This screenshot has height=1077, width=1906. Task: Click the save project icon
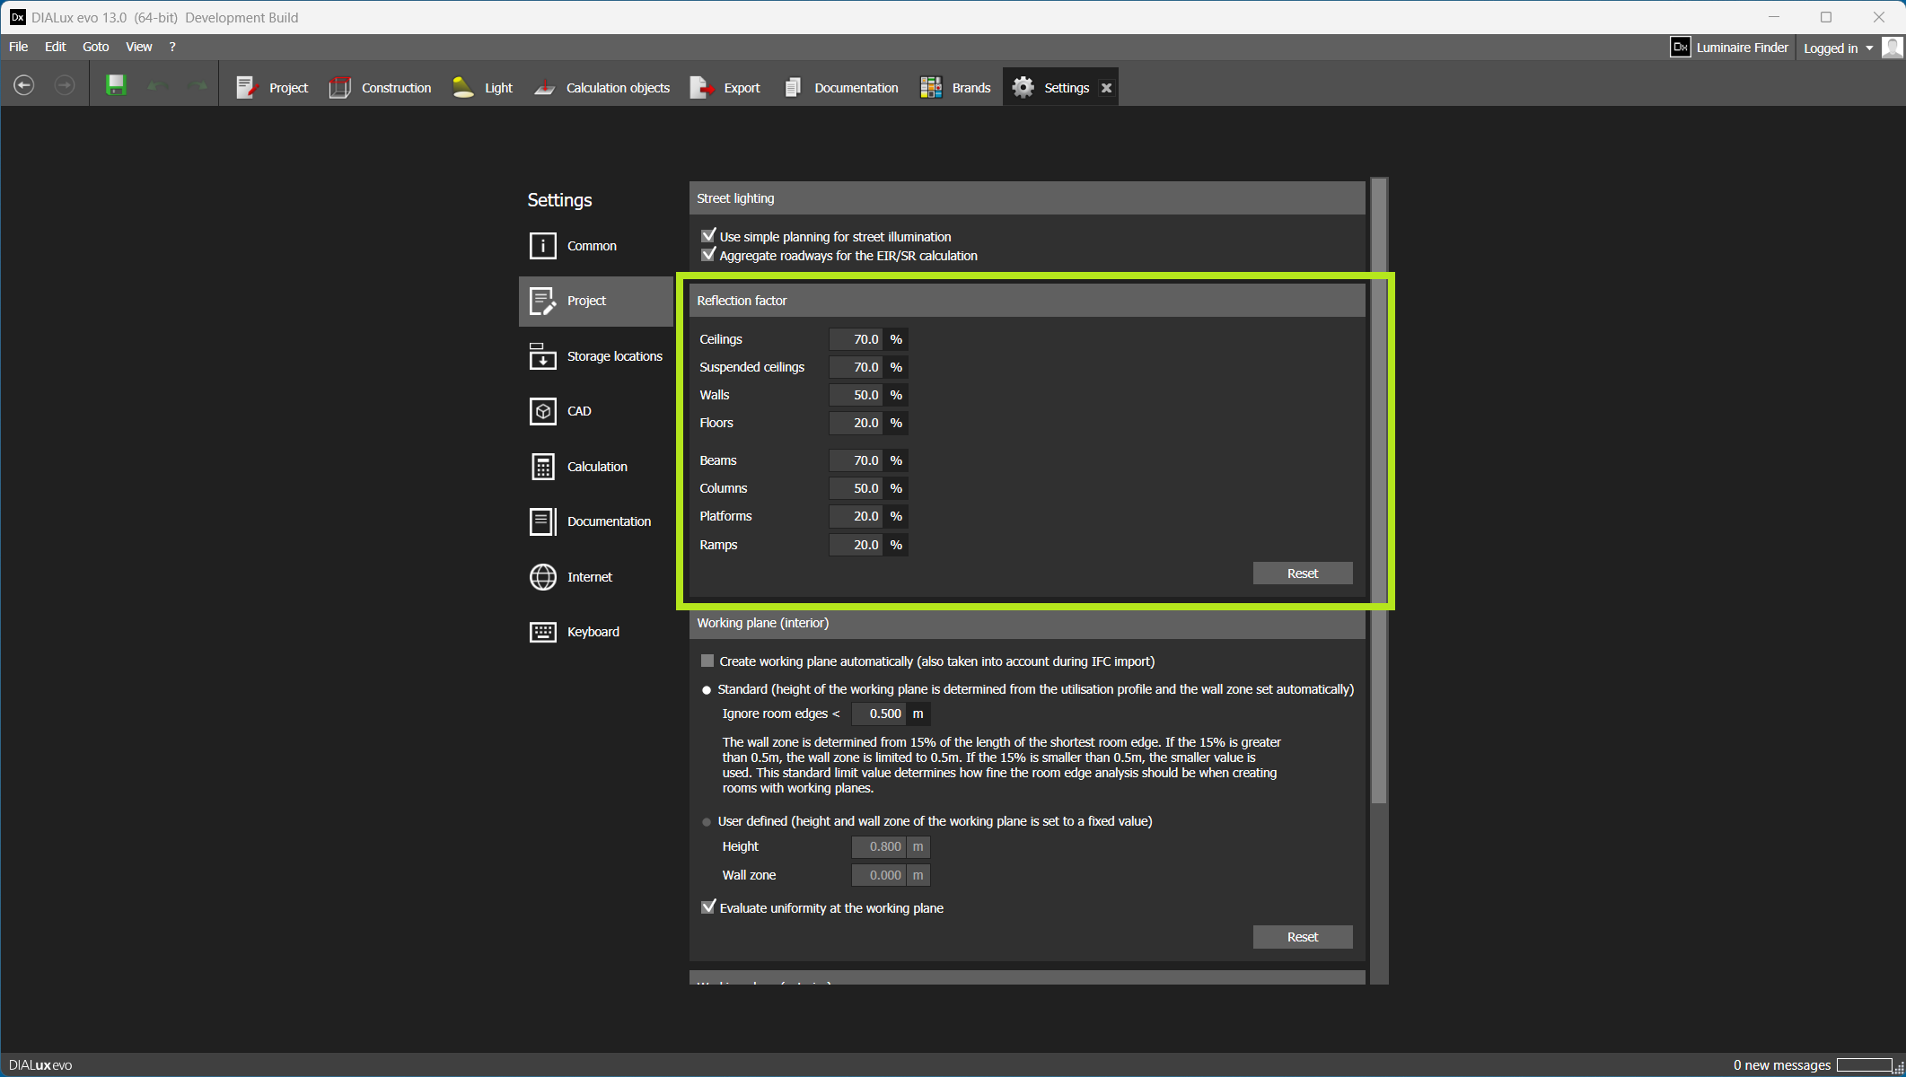116,86
